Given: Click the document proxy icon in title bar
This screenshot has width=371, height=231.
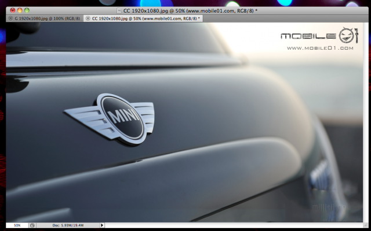Looking at the screenshot, I should coord(119,10).
